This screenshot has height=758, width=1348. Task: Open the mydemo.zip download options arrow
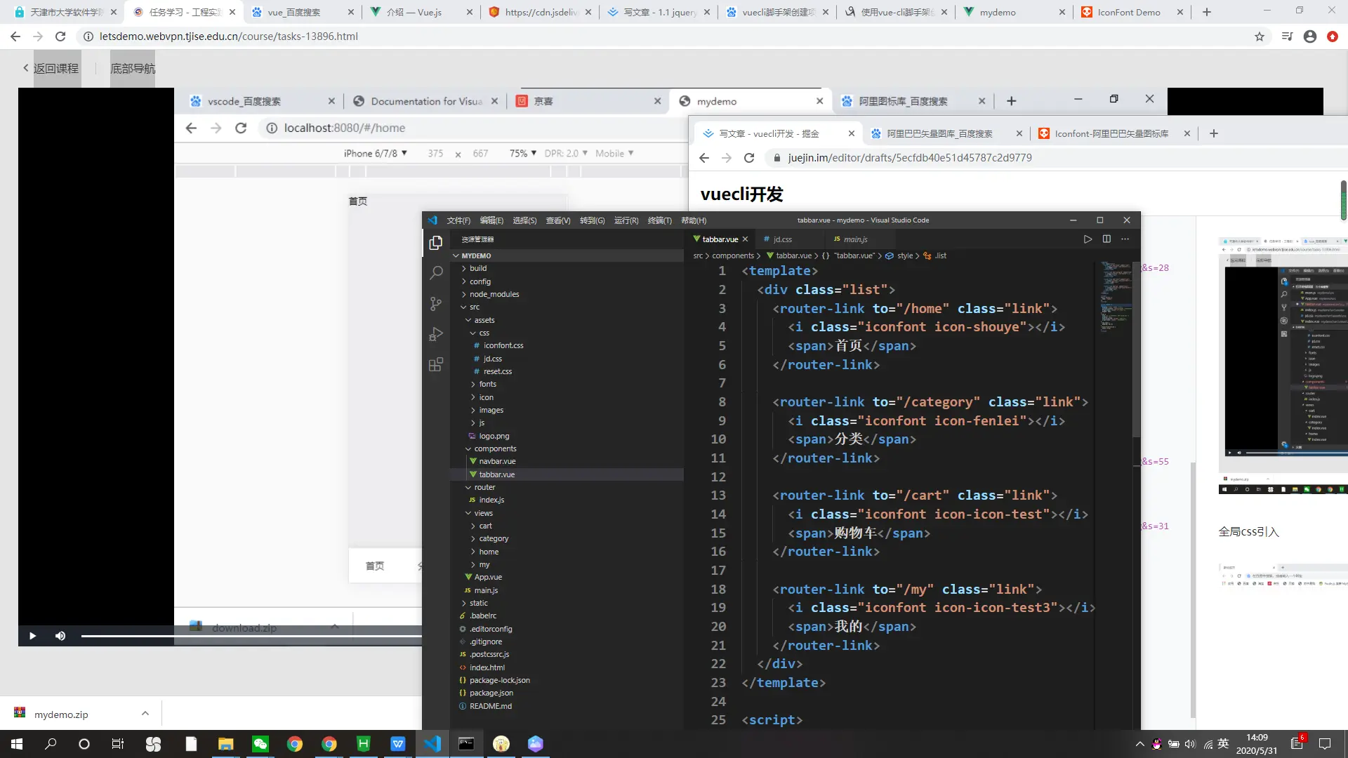point(145,714)
